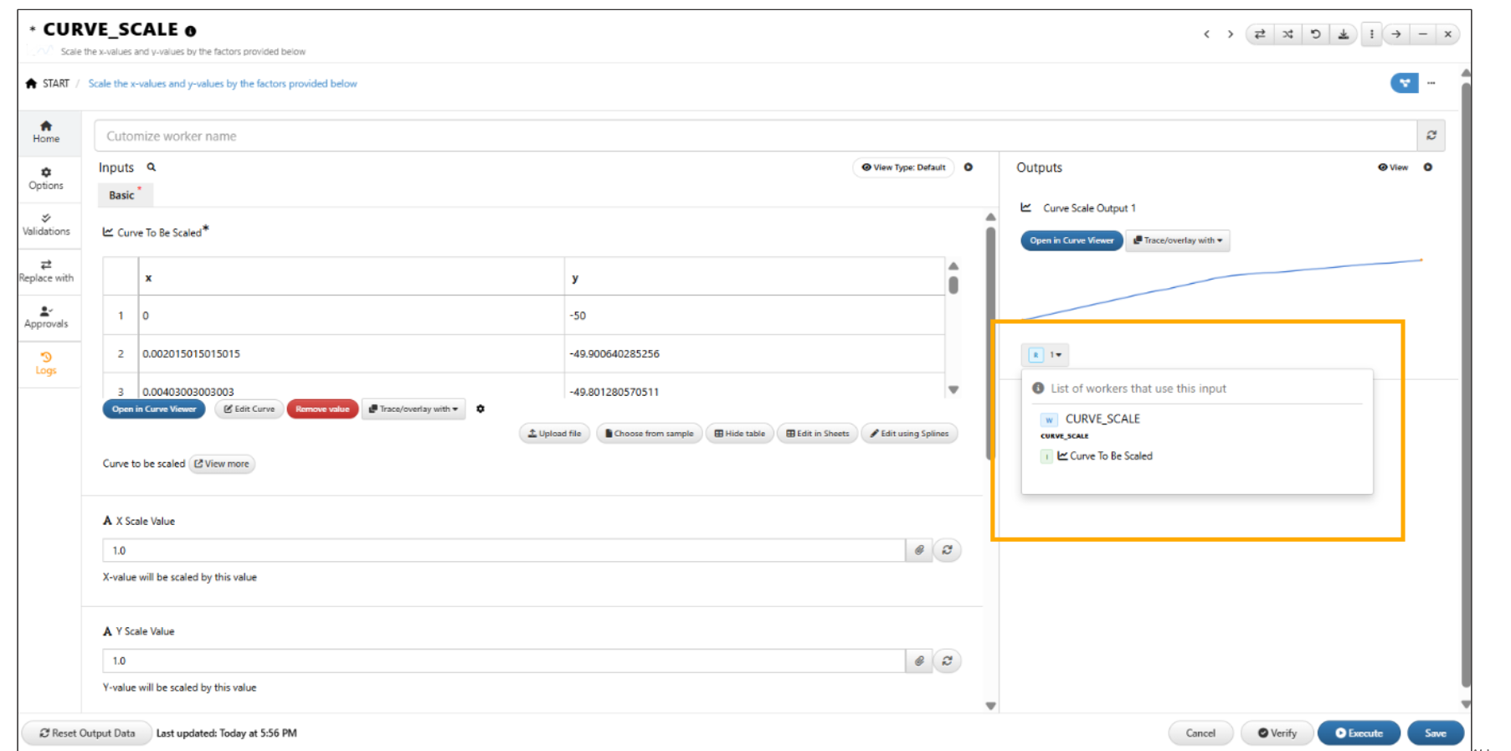This screenshot has width=1511, height=751.
Task: Open the Options sidebar menu
Action: pyautogui.click(x=46, y=178)
